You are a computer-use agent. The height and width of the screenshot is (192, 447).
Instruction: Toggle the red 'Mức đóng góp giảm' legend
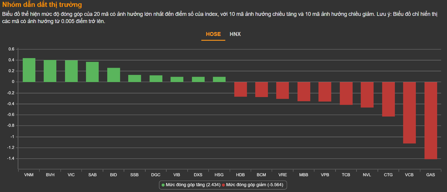(x=252, y=185)
